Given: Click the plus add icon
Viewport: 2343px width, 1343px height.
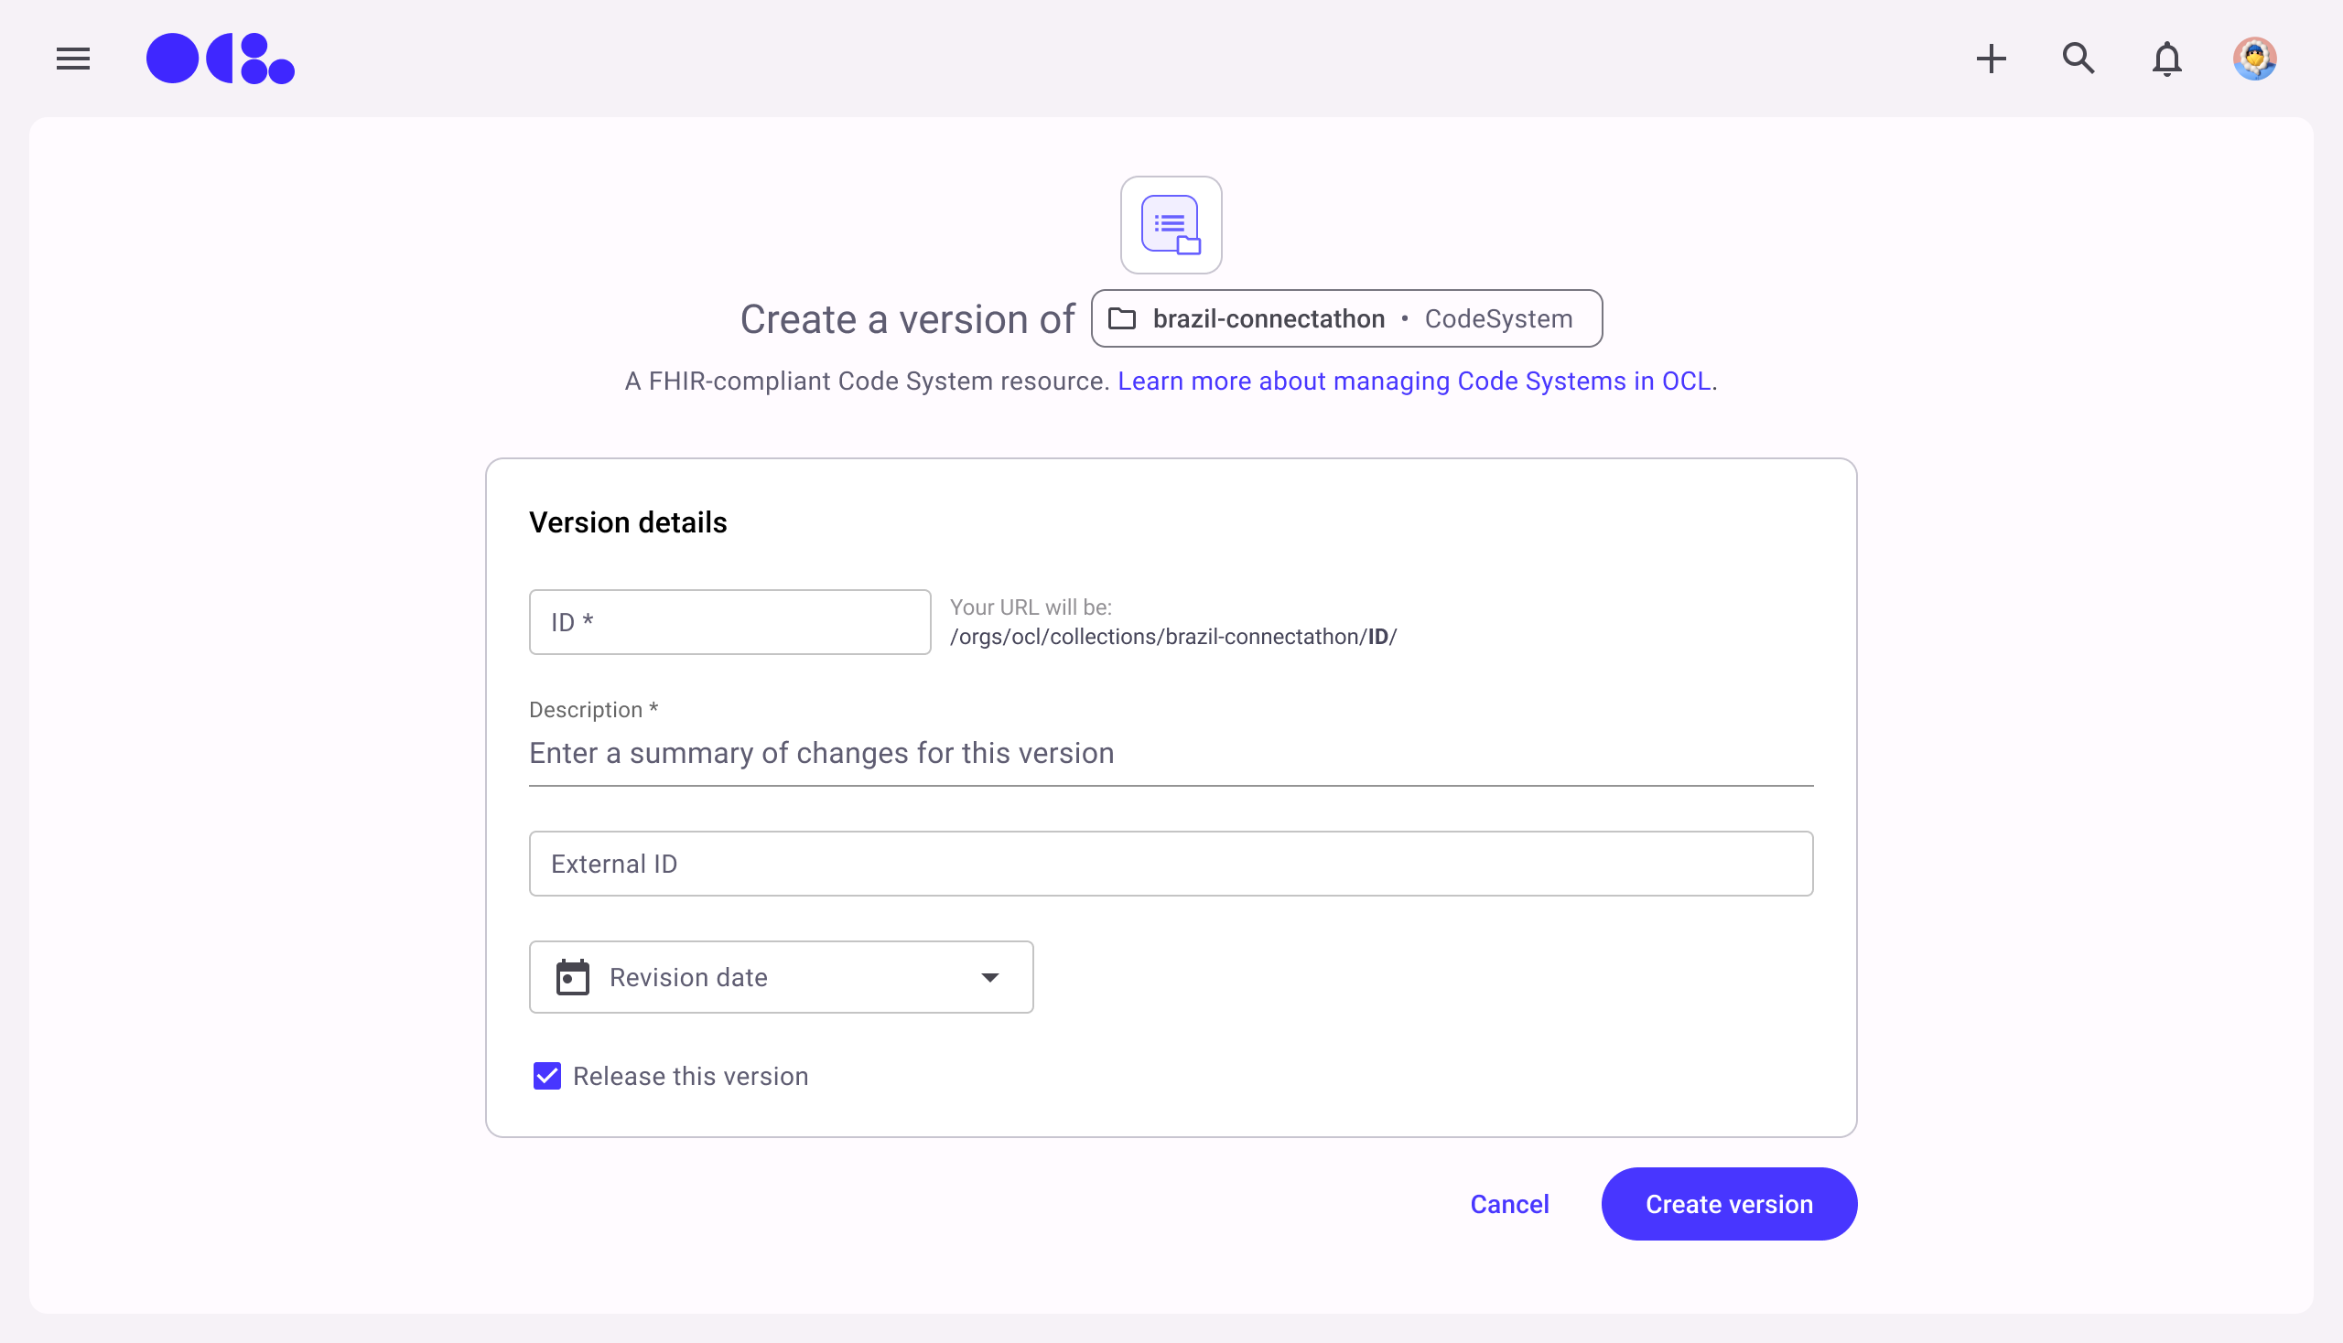Looking at the screenshot, I should [1991, 59].
